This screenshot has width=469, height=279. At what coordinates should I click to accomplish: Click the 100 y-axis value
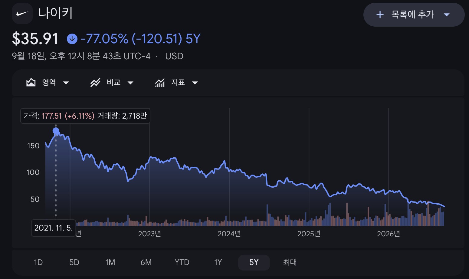[33, 172]
